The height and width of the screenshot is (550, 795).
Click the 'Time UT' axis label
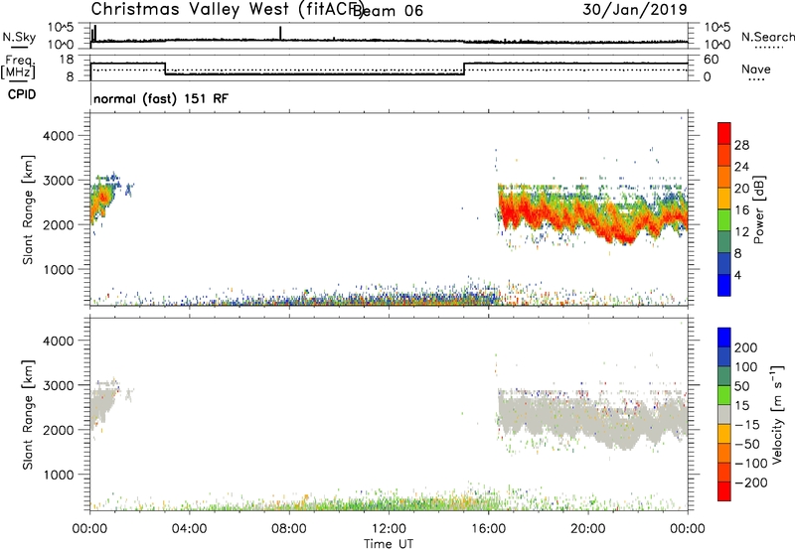389,544
